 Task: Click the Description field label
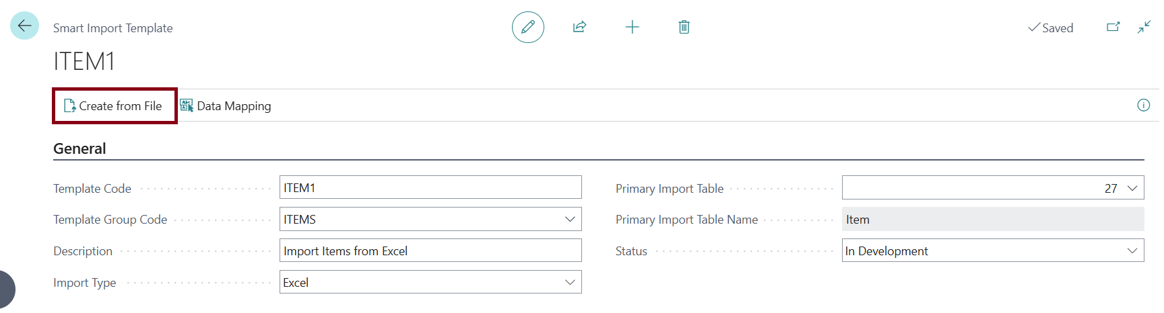(x=83, y=251)
